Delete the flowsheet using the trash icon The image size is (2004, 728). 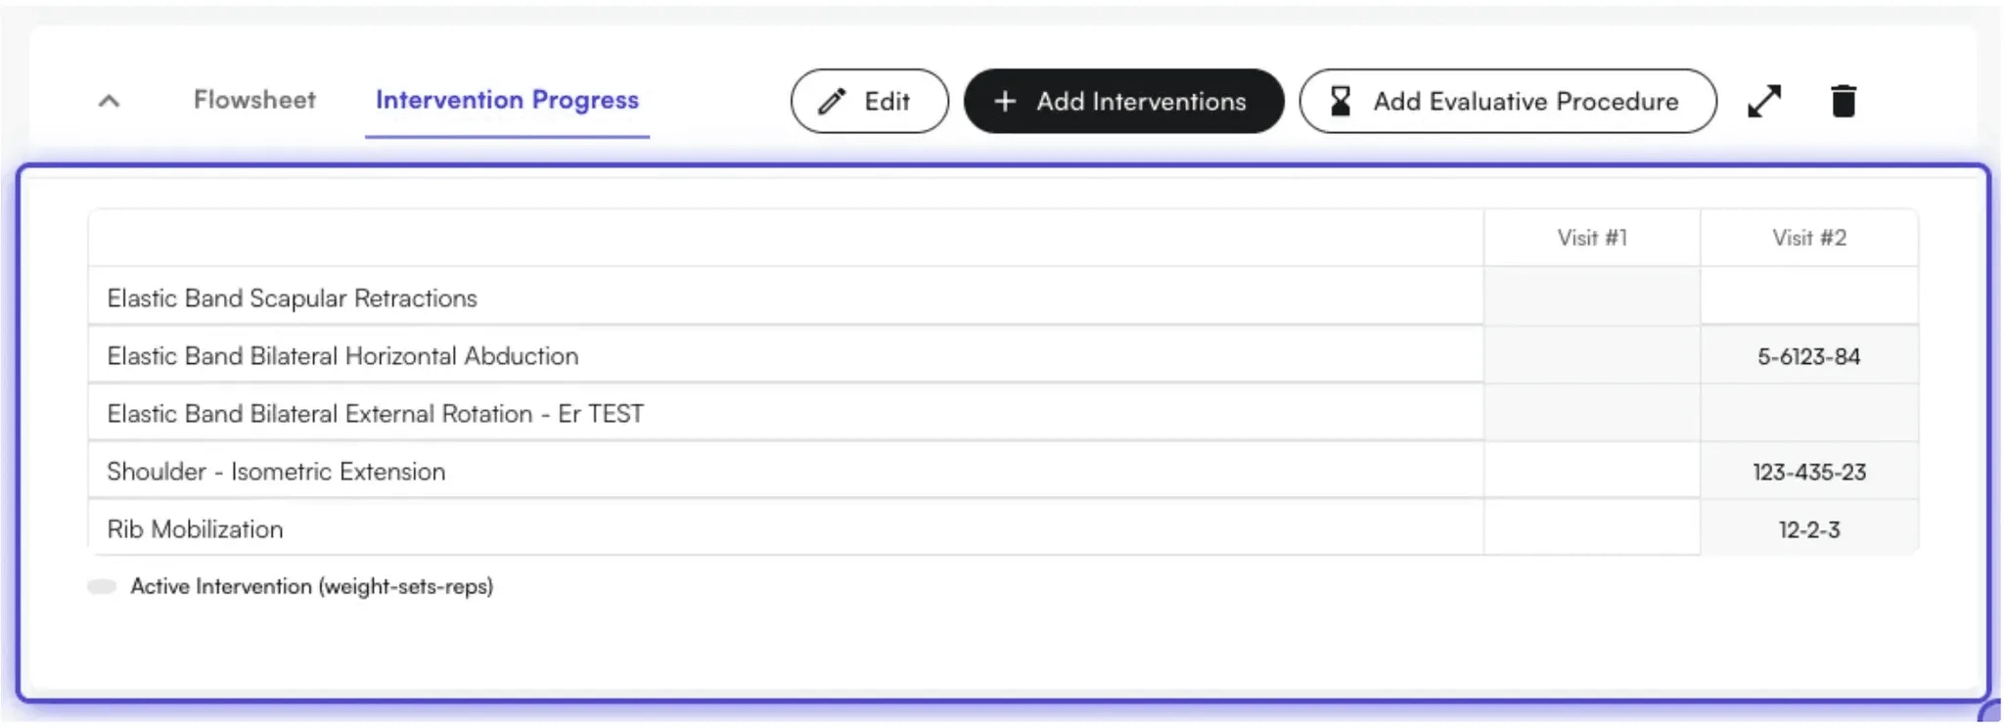(1844, 101)
